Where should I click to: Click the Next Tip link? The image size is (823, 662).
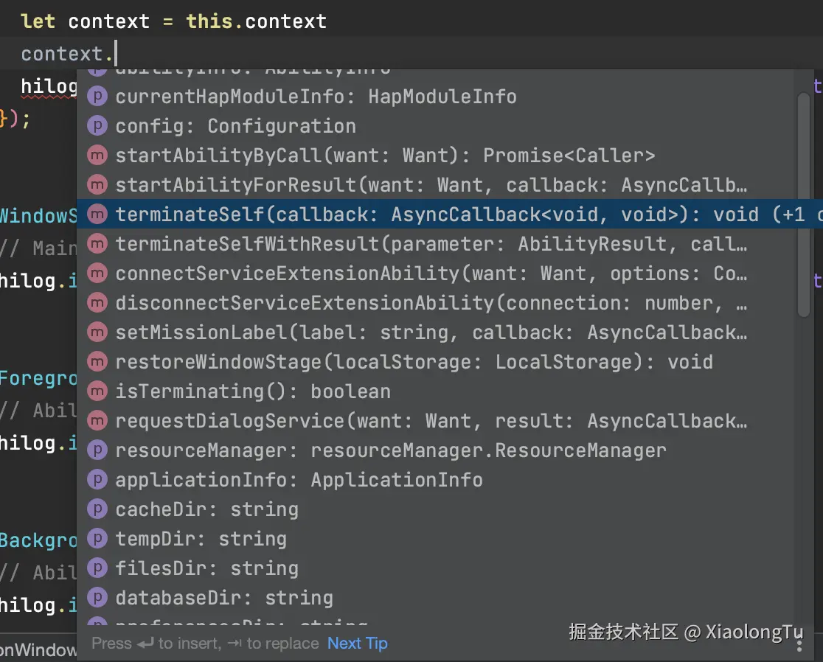(358, 644)
